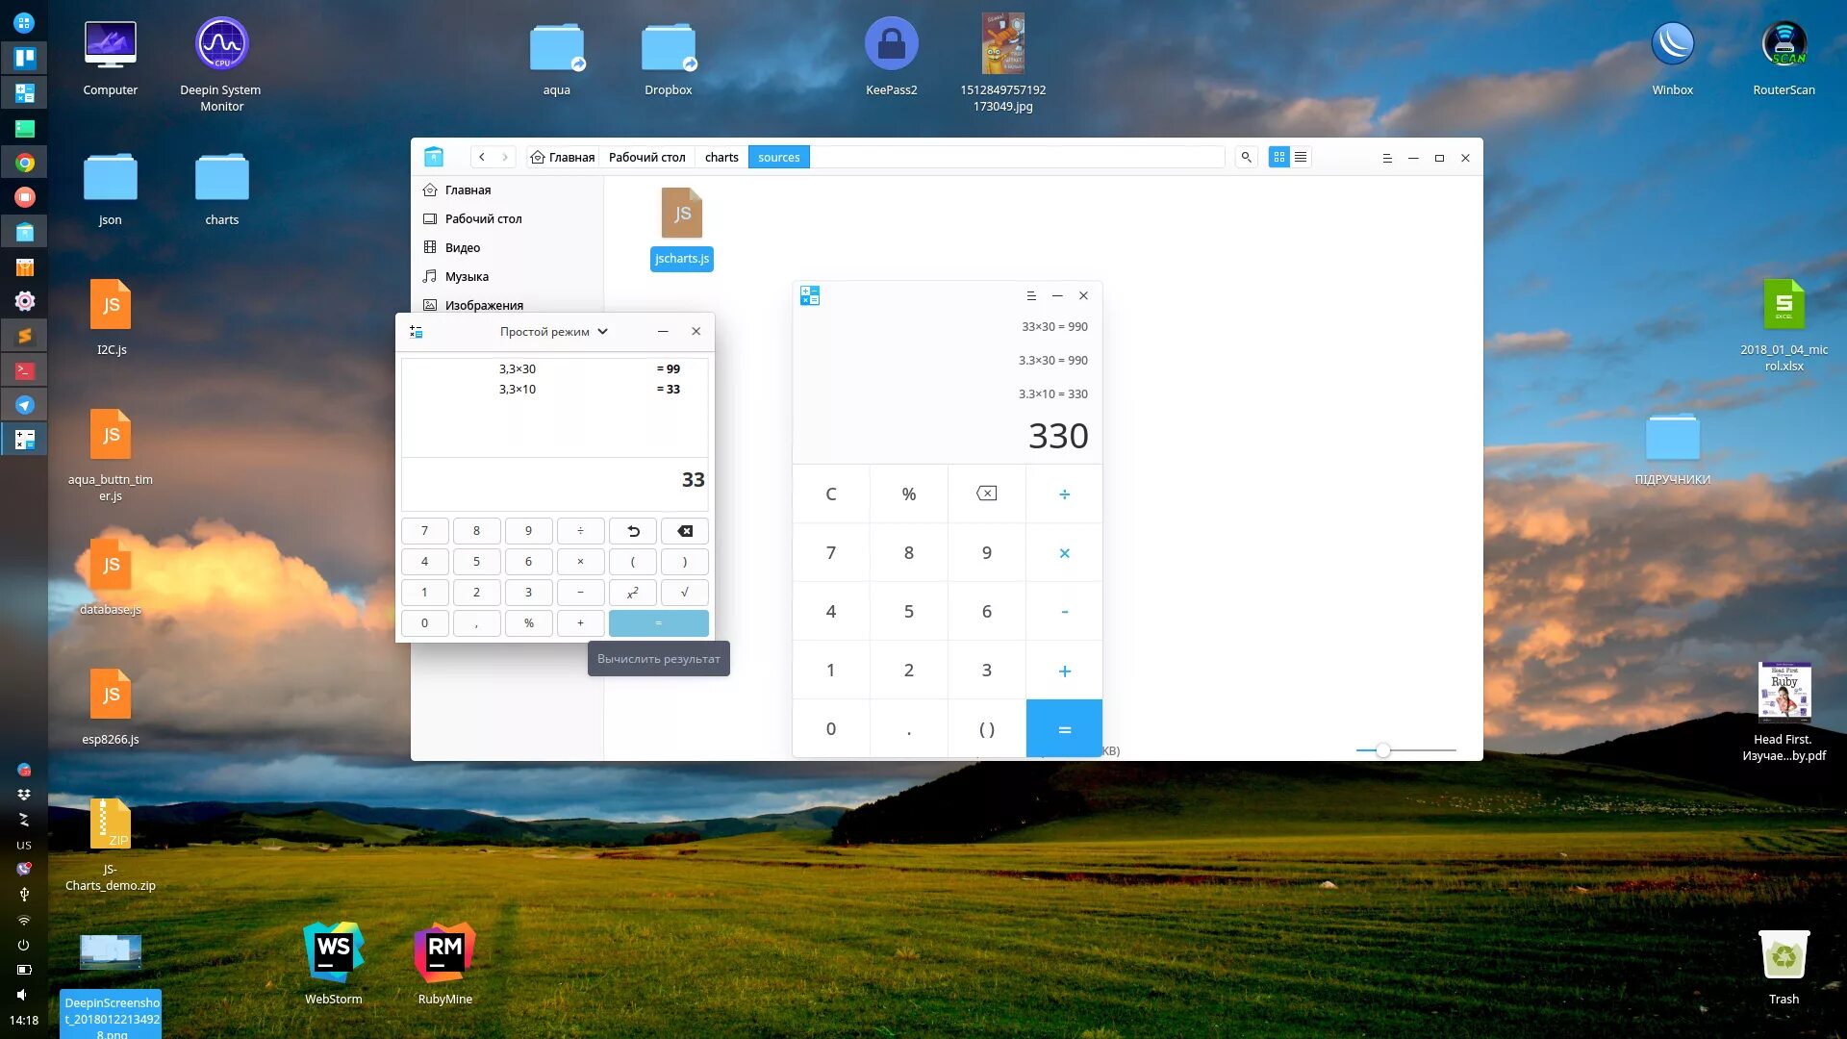Click the backspace icon in large calculator
This screenshot has width=1847, height=1039.
pyautogui.click(x=986, y=494)
